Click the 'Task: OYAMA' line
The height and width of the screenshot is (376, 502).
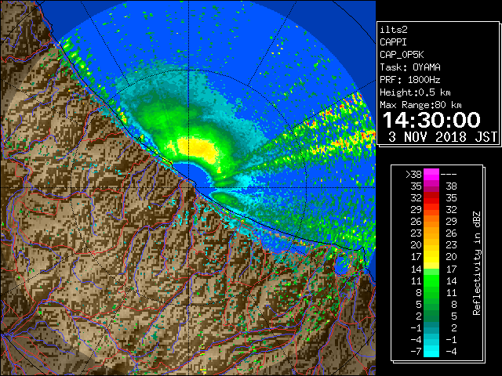coord(410,67)
